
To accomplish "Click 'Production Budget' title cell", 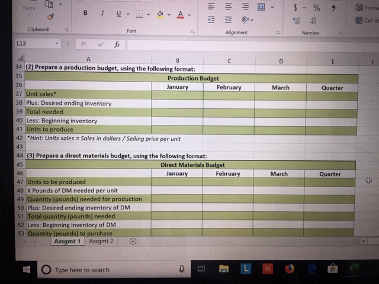I will coord(191,78).
